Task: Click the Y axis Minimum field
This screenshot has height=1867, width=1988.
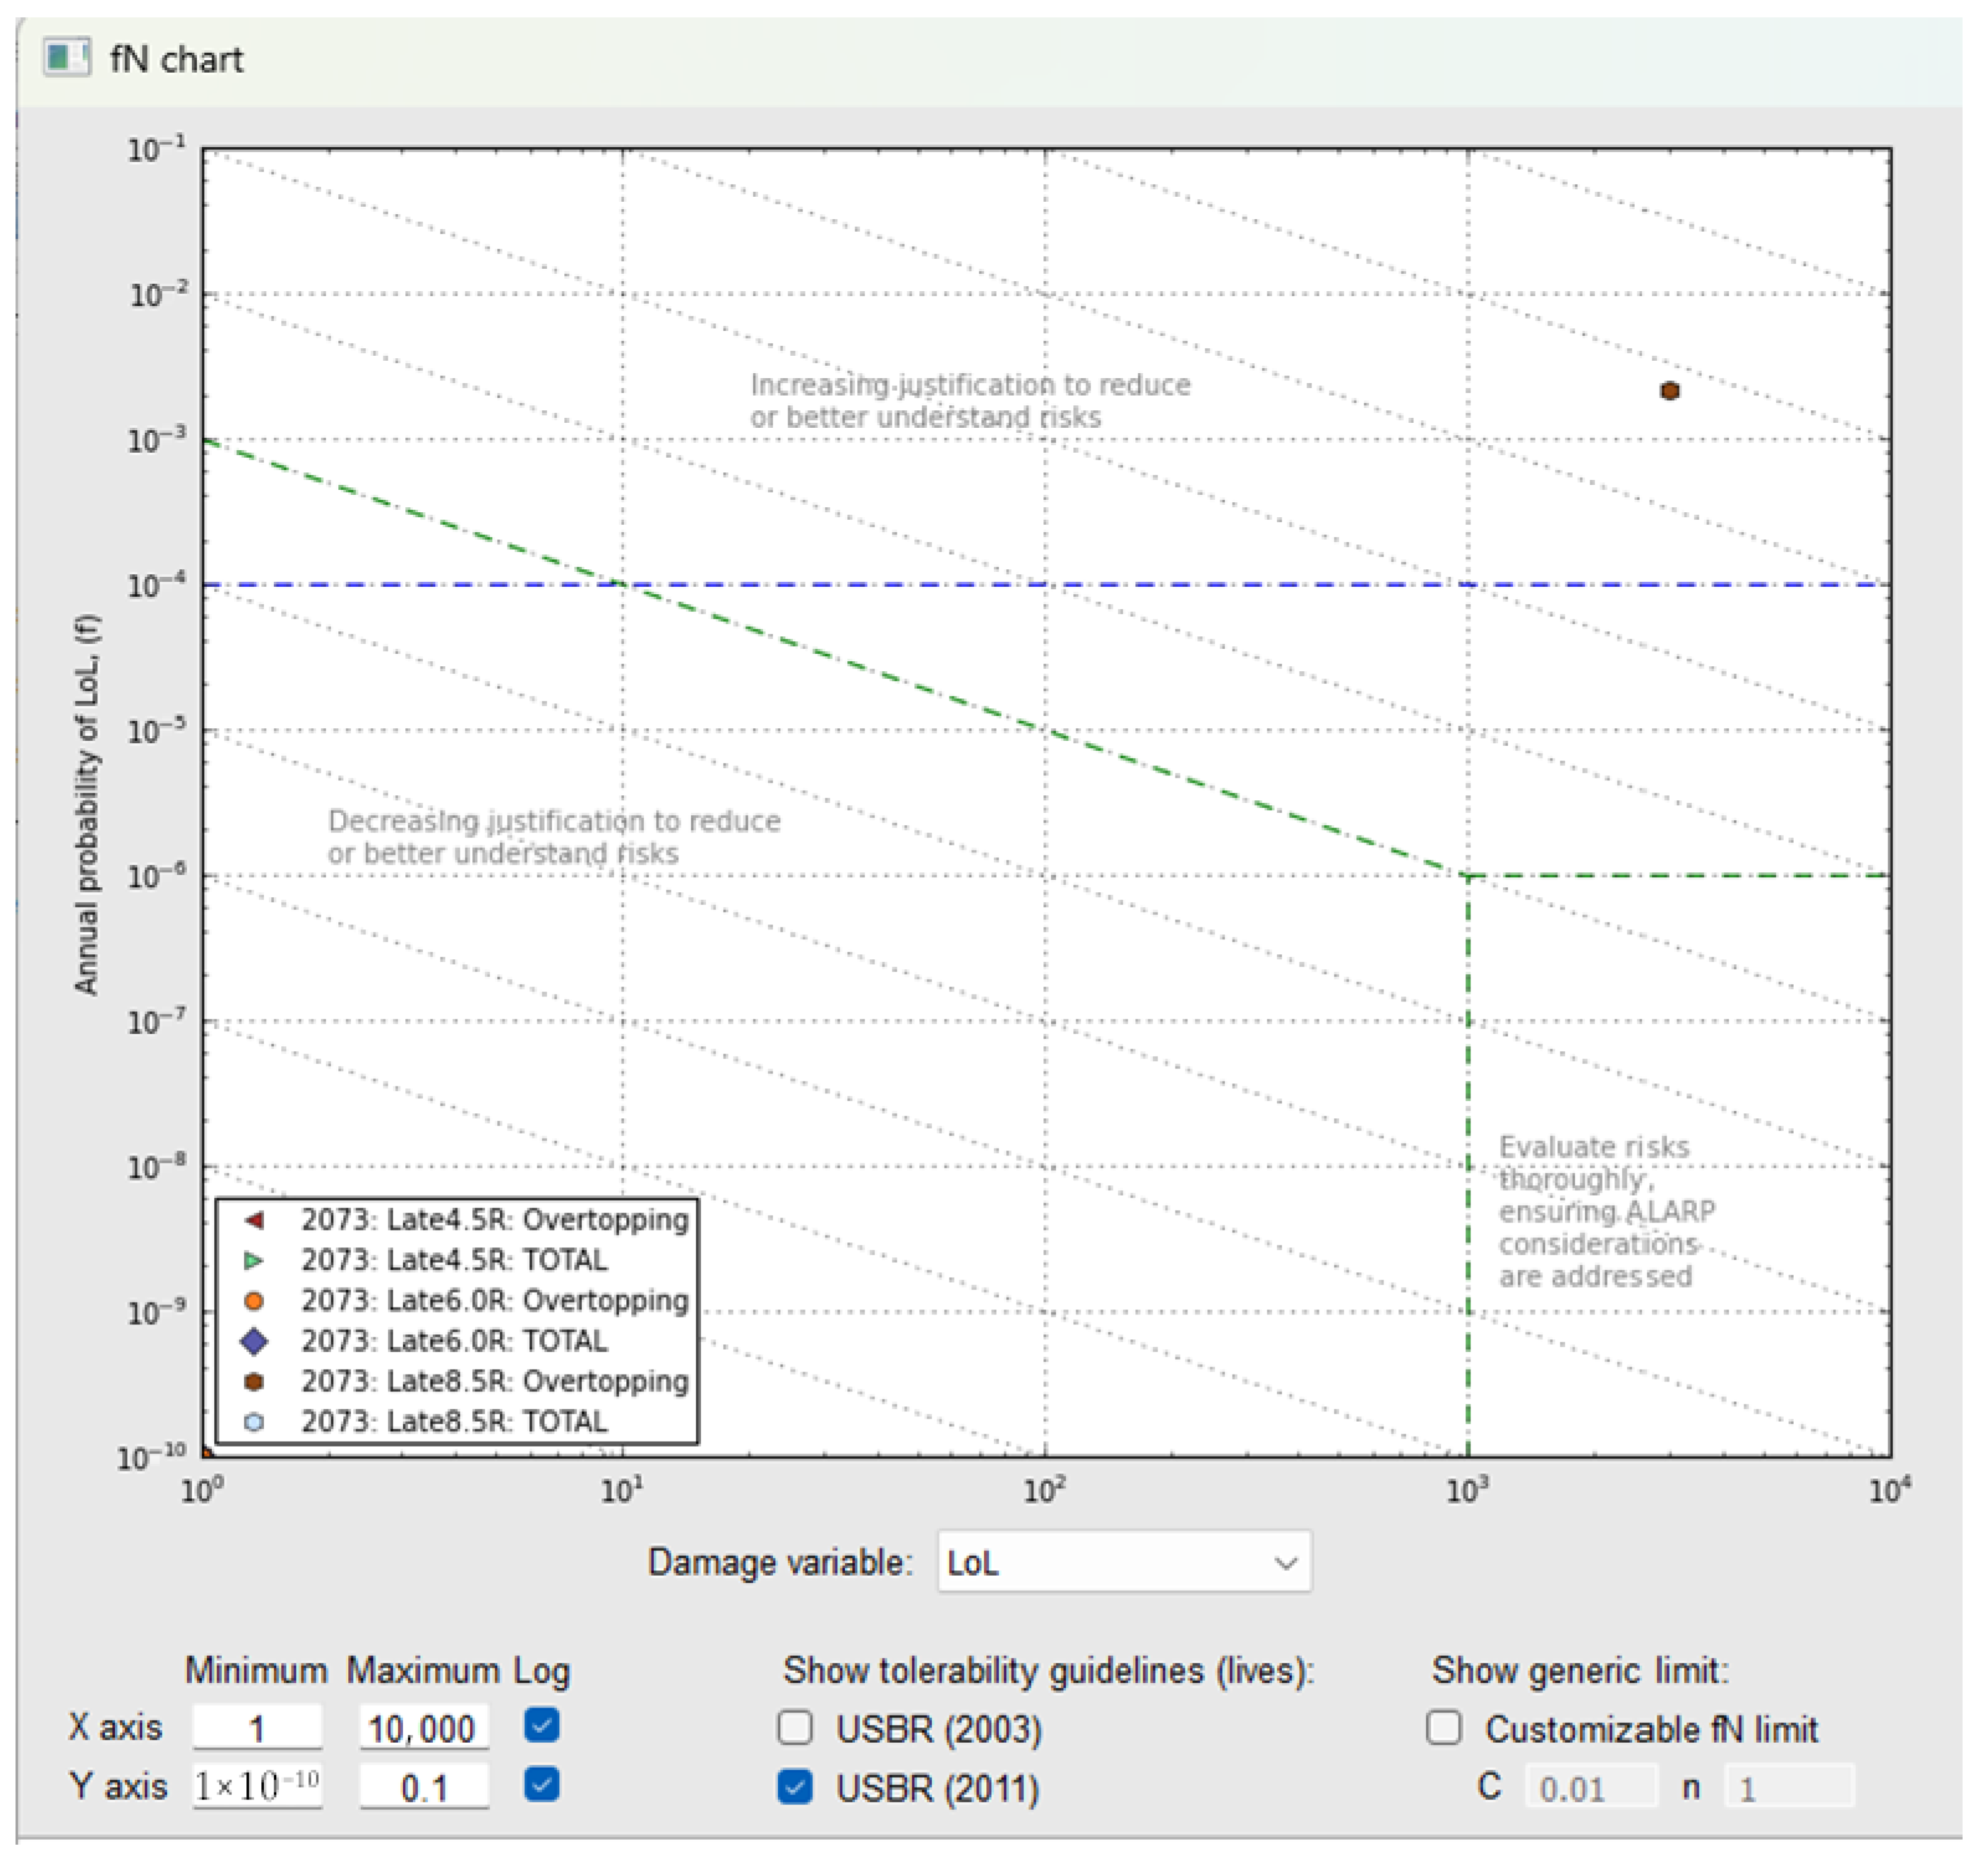Action: point(257,1786)
